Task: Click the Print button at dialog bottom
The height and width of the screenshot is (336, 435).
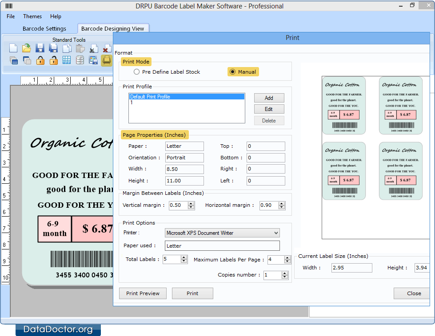Action: (192, 293)
